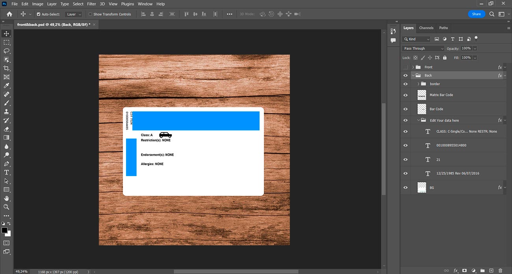Open the Pass Through blend mode dropdown
Image resolution: width=512 pixels, height=274 pixels.
[x=423, y=48]
